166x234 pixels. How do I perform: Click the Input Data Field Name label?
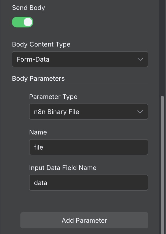coord(63,168)
